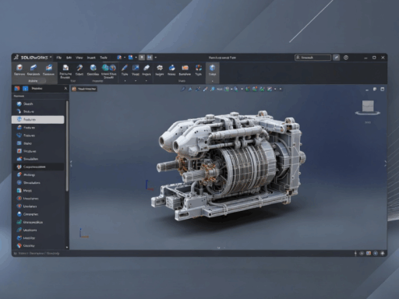Expand the quick-access toolbar overflow arrow
The height and width of the screenshot is (299, 399).
click(156, 58)
